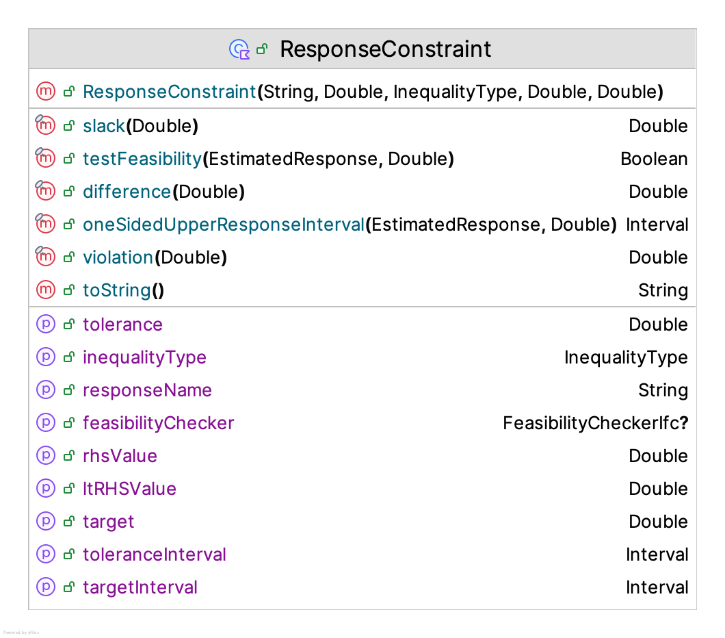Viewport: 725px width, 638px height.
Task: Click the Double return type of slack
Action: point(659,126)
